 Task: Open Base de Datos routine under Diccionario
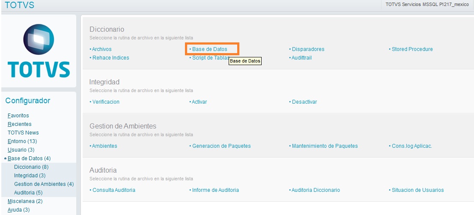point(209,49)
